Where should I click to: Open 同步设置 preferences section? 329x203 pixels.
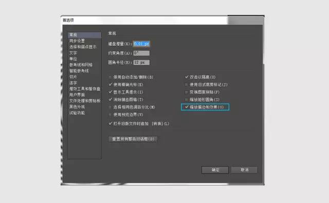click(77, 41)
